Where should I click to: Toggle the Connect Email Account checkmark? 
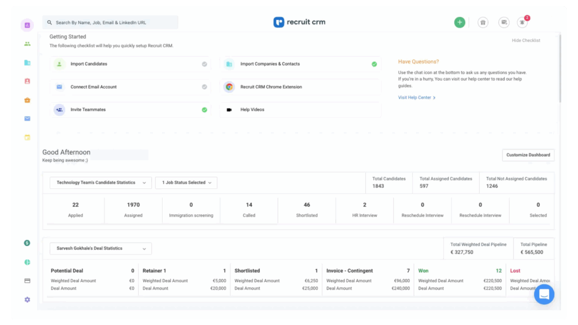(x=204, y=87)
